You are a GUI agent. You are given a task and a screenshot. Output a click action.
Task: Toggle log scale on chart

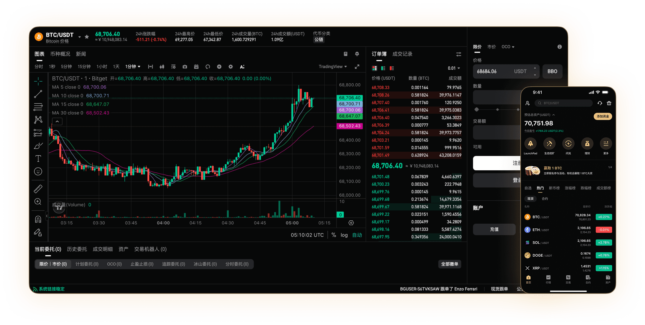pos(344,235)
